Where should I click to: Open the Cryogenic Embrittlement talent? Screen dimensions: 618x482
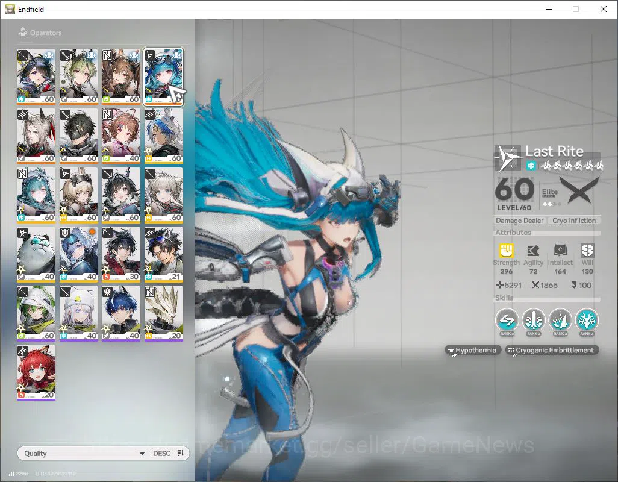552,350
